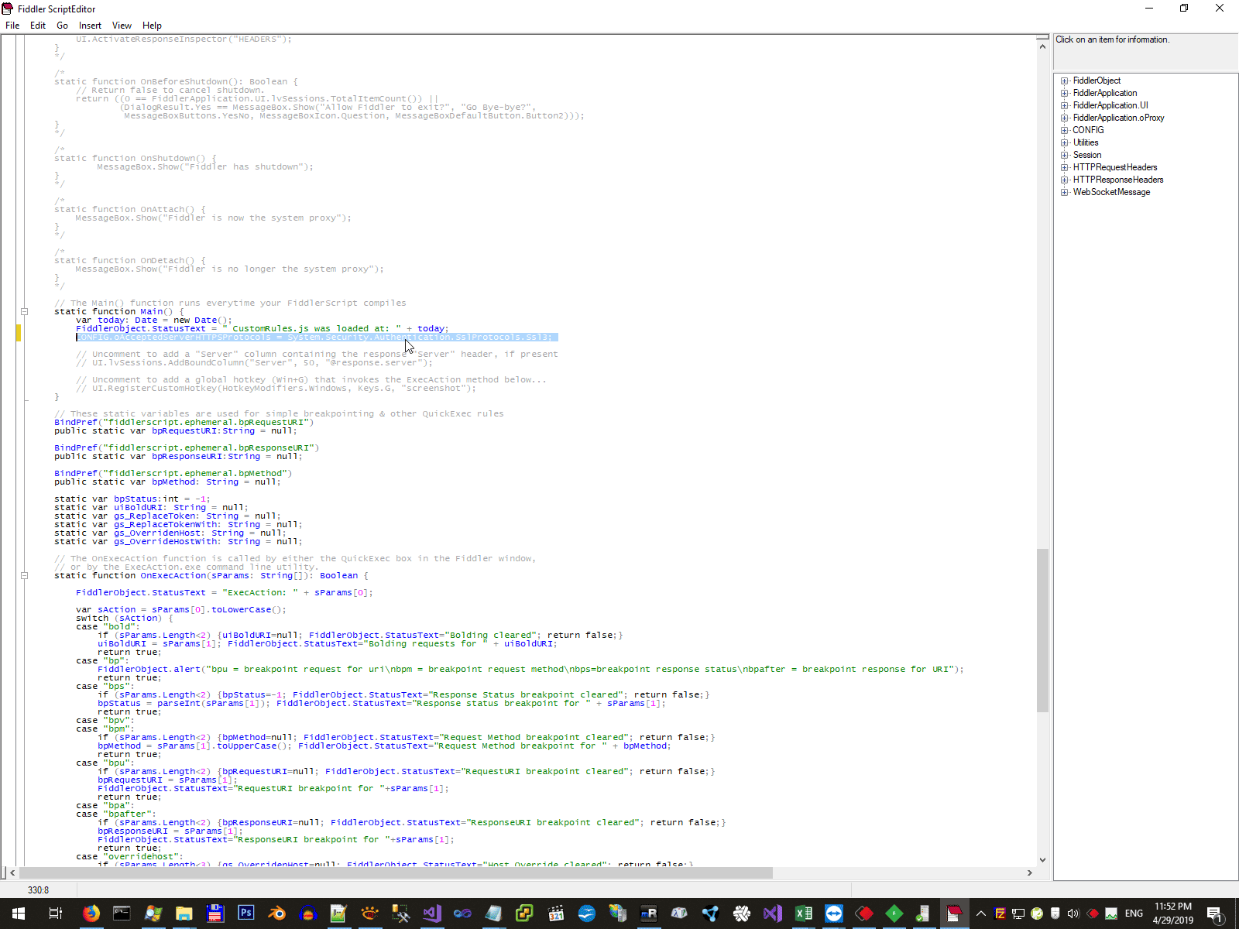This screenshot has width=1239, height=929.
Task: Open Task View on the taskbar
Action: (55, 914)
